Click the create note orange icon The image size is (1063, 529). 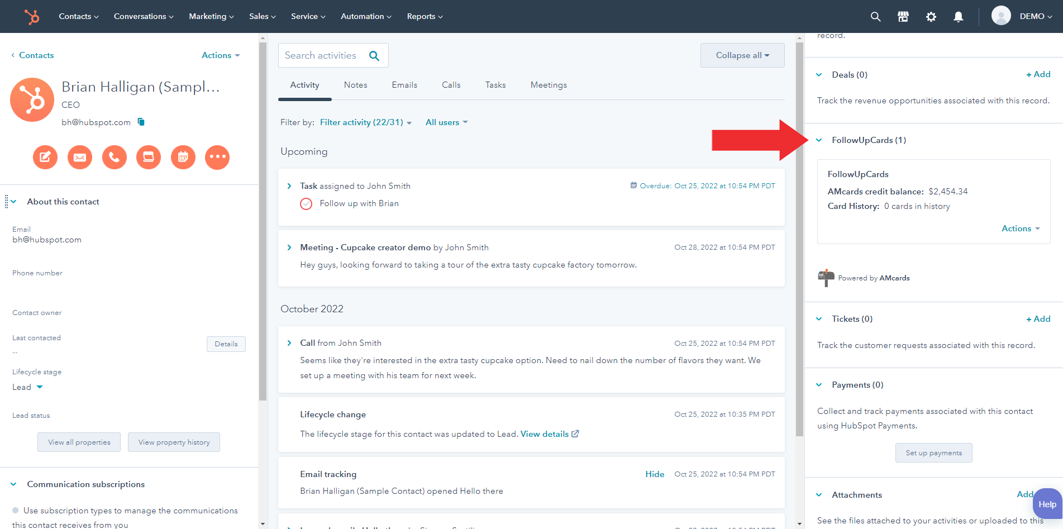point(45,157)
